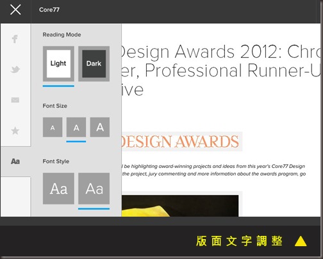Choose the largest font size A
Image resolution: width=323 pixels, height=259 pixels.
pyautogui.click(x=100, y=127)
